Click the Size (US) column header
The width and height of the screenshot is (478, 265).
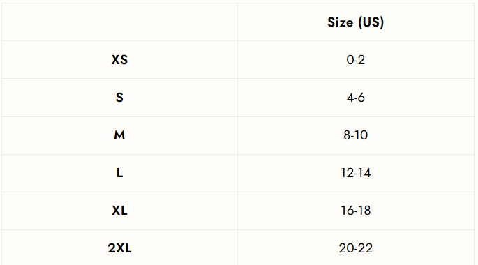tap(355, 22)
